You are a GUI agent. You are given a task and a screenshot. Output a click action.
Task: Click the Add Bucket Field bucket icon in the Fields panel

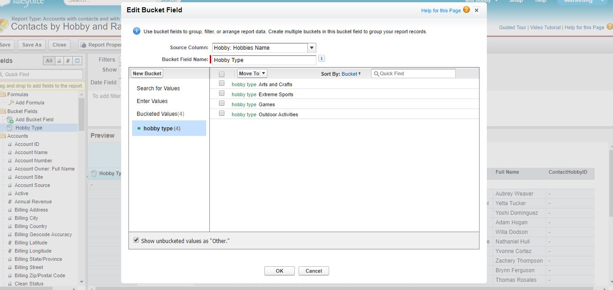pyautogui.click(x=10, y=119)
